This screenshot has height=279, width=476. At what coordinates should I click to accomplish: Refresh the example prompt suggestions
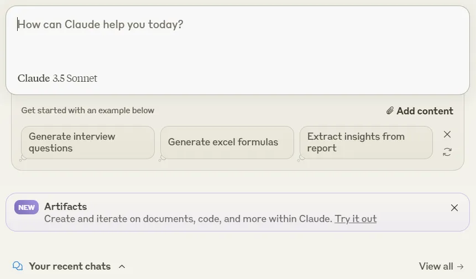447,152
